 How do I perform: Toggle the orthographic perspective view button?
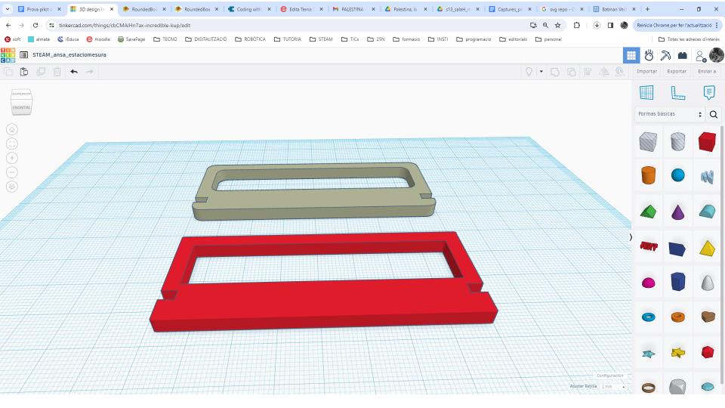(12, 187)
